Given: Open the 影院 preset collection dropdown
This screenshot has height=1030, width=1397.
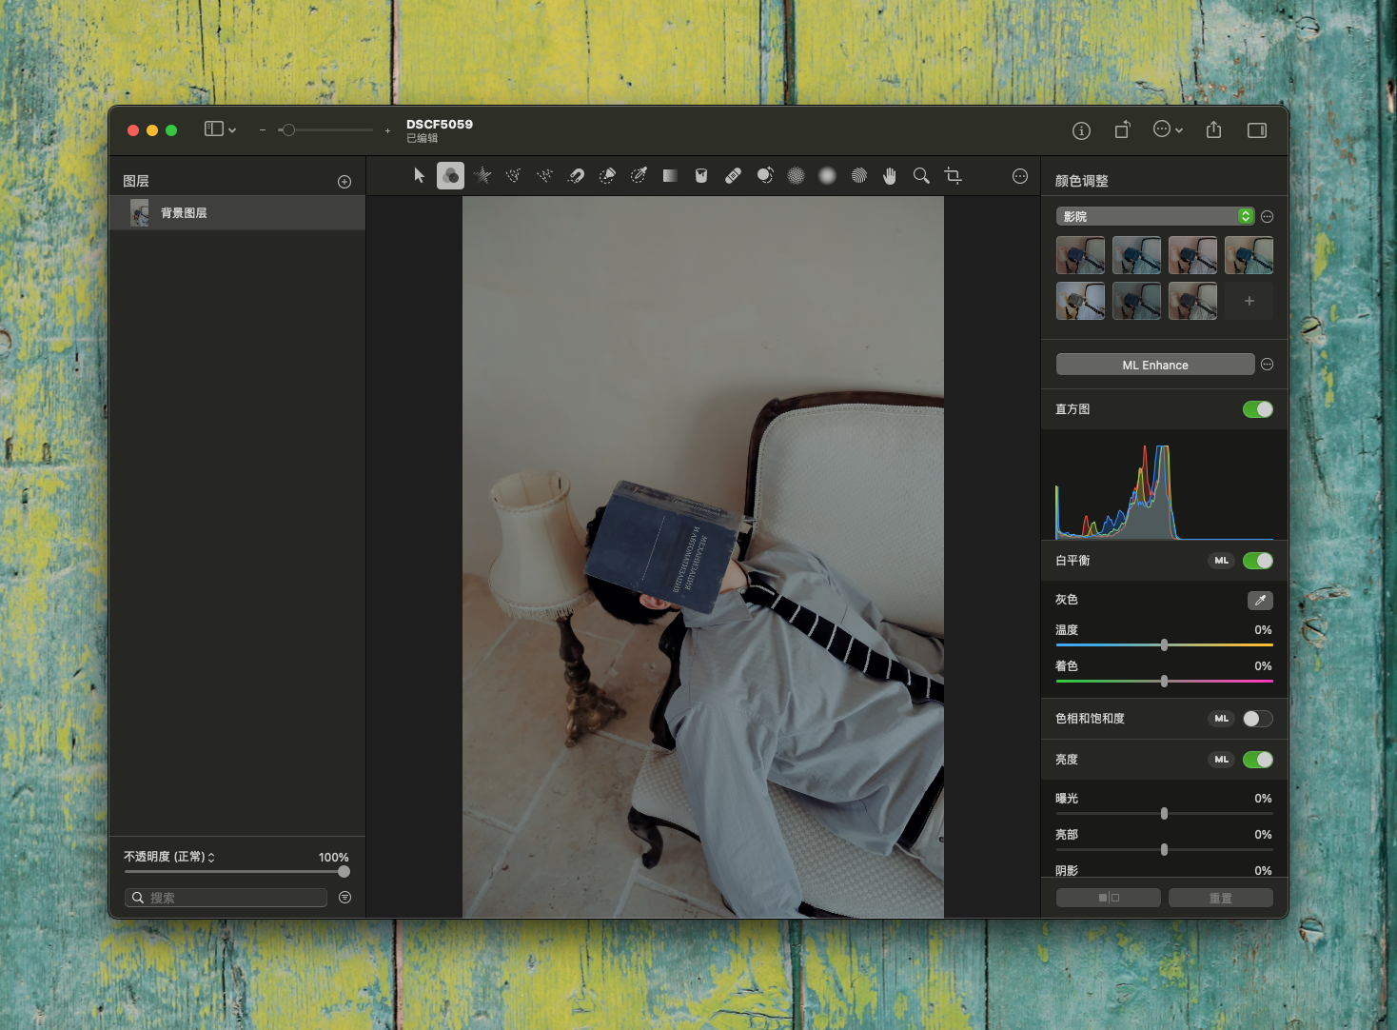Looking at the screenshot, I should [x=1154, y=216].
